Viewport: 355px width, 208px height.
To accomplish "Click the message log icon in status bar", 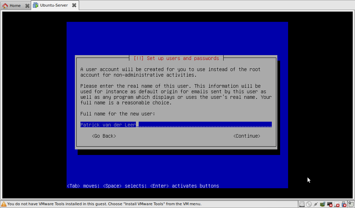I will 351,204.
